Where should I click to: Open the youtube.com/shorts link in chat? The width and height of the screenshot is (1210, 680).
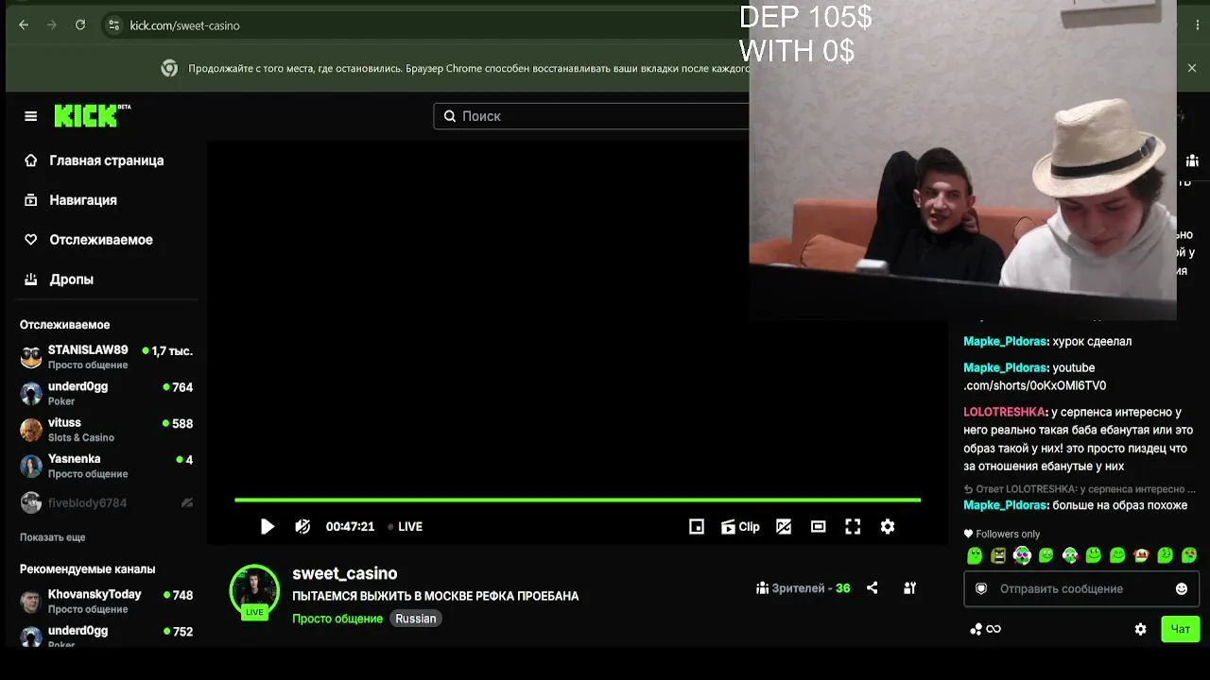(x=1034, y=377)
